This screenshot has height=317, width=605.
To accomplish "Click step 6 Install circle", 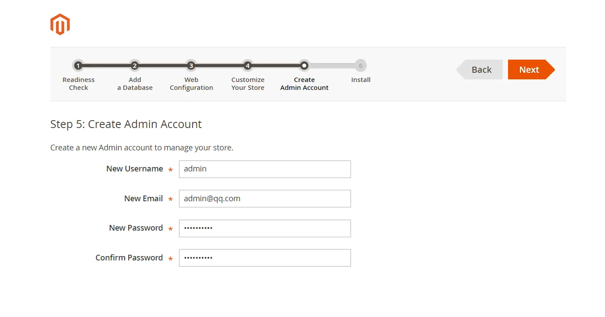I will point(361,66).
